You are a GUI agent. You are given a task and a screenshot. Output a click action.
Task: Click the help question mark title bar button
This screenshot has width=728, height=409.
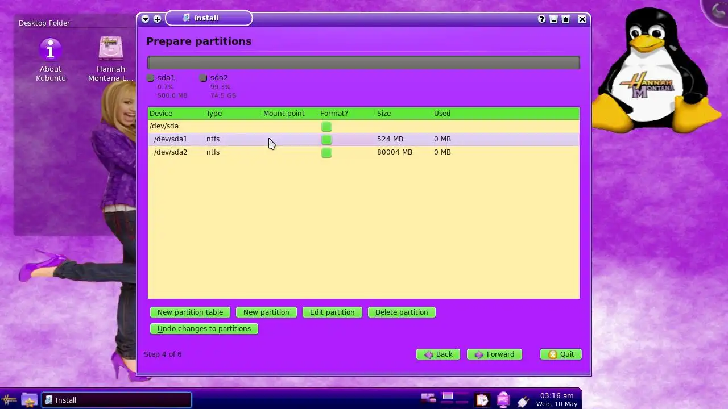click(541, 19)
